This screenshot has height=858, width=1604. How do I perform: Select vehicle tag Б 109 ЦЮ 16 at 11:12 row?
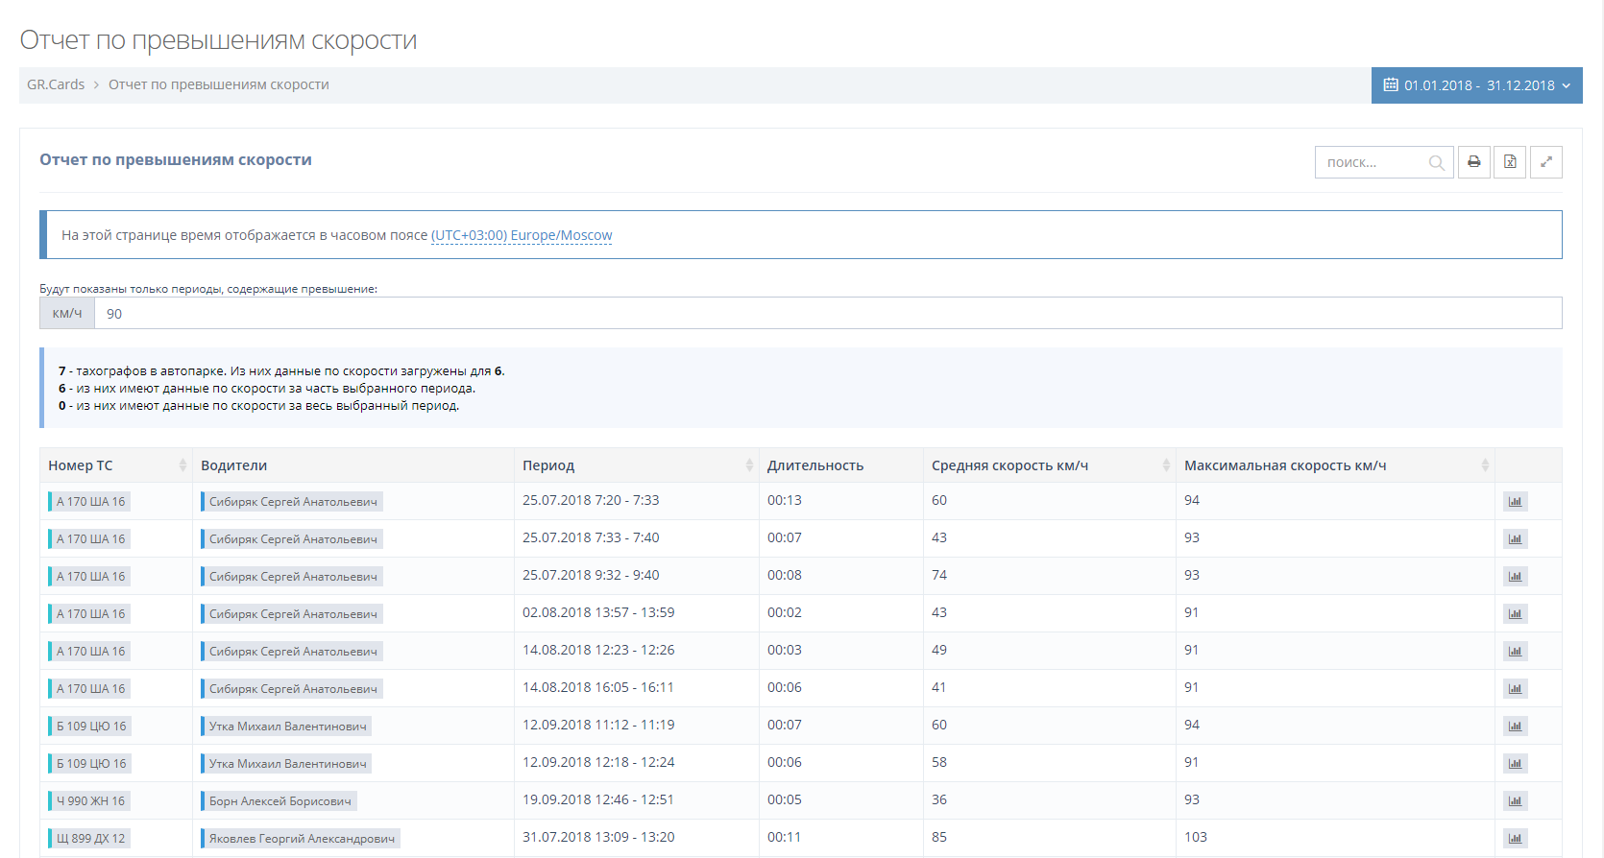pyautogui.click(x=89, y=727)
